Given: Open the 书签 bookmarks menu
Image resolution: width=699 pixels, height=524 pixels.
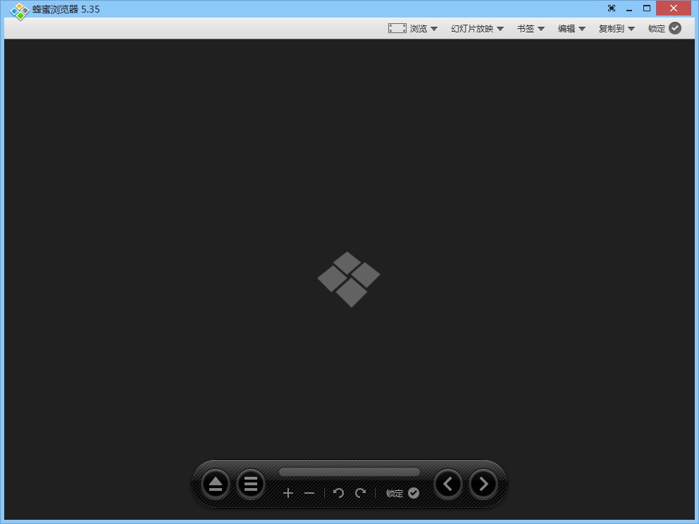Looking at the screenshot, I should [x=530, y=28].
